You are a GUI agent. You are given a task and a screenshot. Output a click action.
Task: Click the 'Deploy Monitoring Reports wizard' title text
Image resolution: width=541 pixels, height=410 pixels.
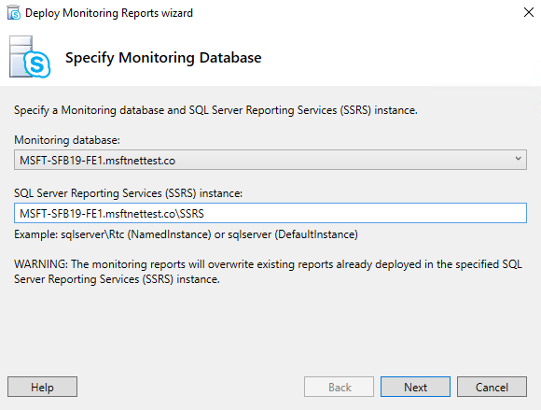click(x=109, y=13)
